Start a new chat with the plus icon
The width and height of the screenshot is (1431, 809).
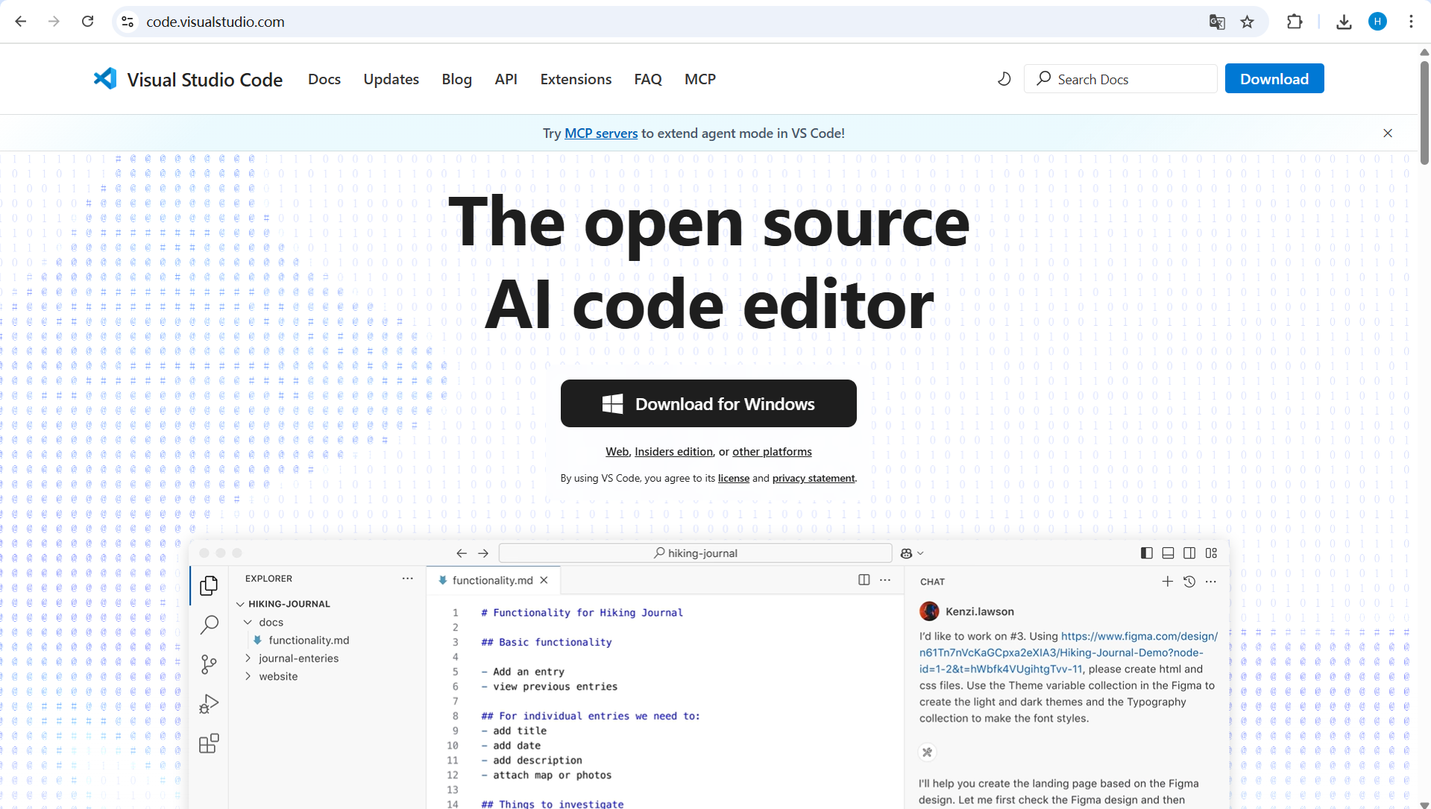[x=1167, y=582]
